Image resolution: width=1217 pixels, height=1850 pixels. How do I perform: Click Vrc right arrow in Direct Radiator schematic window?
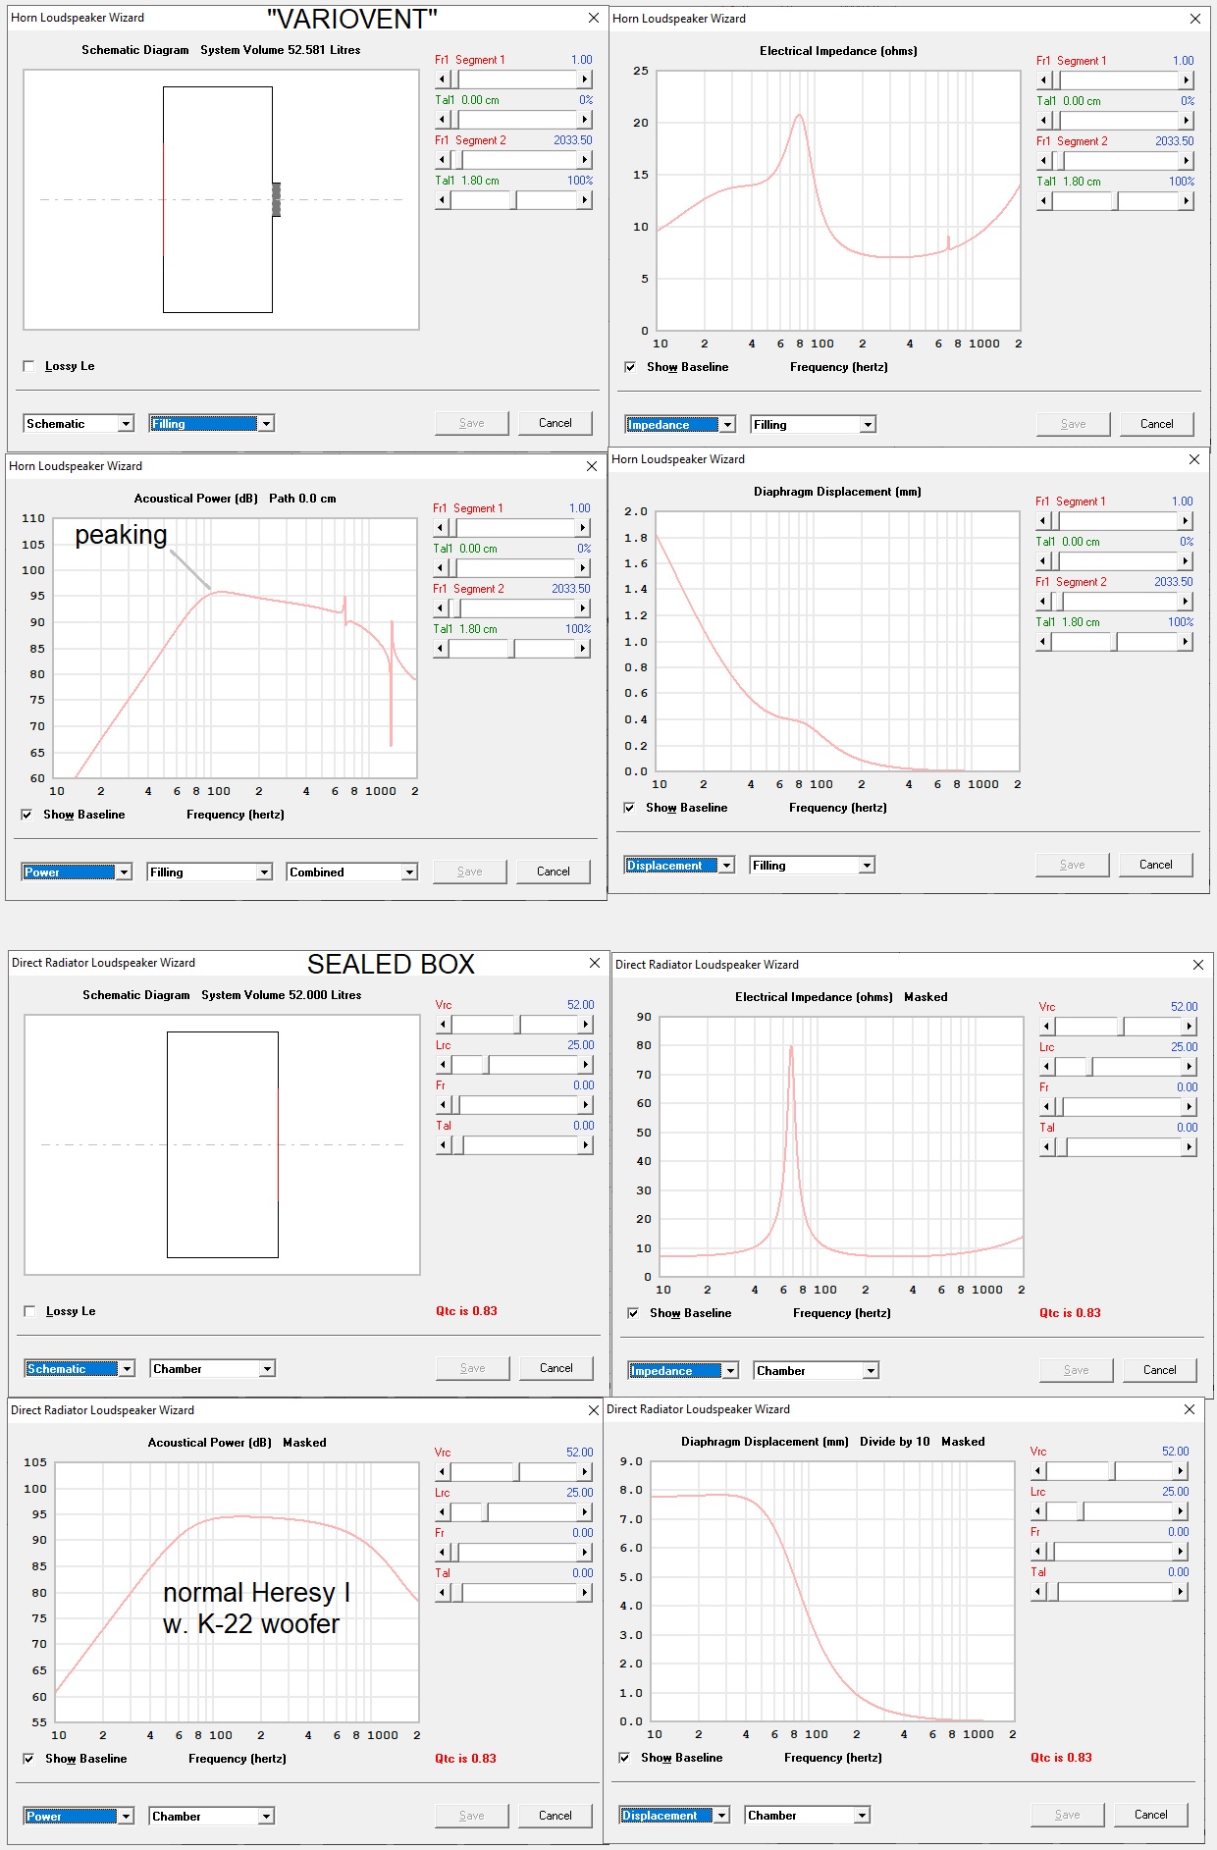tap(586, 1025)
